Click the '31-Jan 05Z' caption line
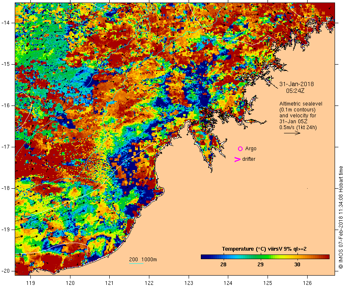The width and height of the screenshot is (346, 287). tap(294, 122)
